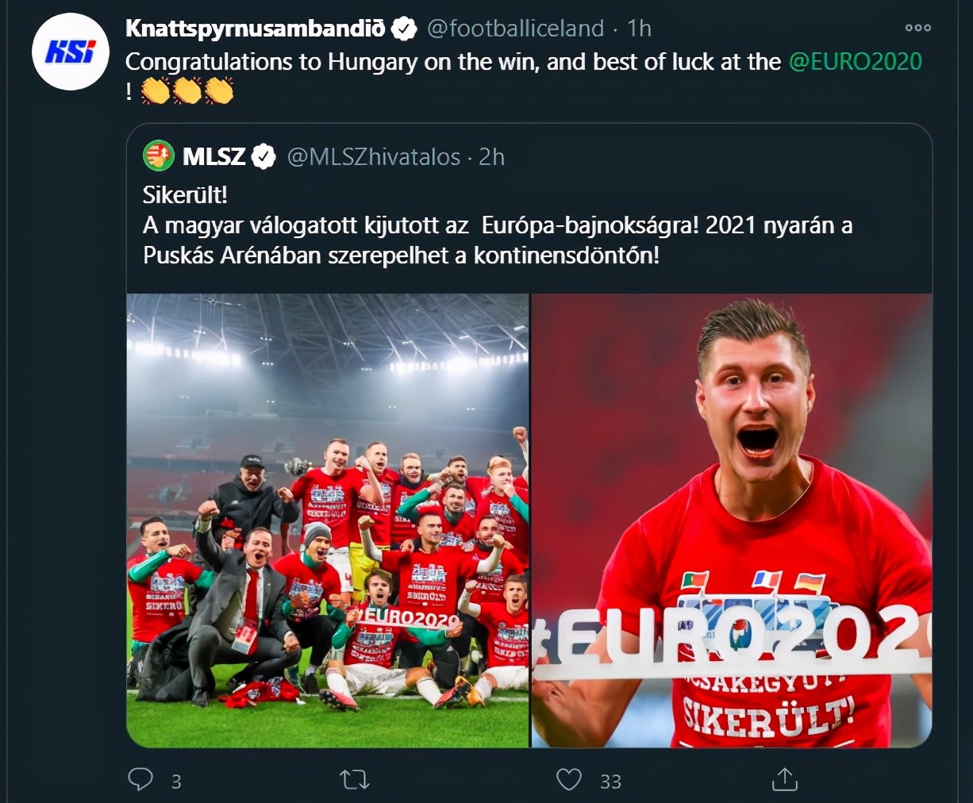Screen dimensions: 973x803
Task: Open the MLSZ account name in quote
Action: [x=213, y=157]
